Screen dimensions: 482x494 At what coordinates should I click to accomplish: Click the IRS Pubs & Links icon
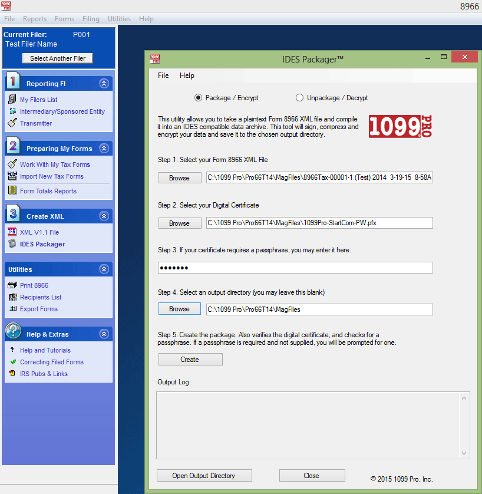point(12,373)
